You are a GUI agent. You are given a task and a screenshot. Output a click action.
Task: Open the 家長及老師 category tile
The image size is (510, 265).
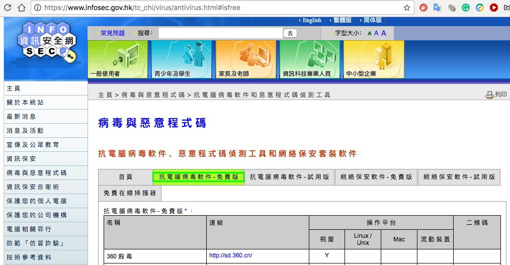245,59
